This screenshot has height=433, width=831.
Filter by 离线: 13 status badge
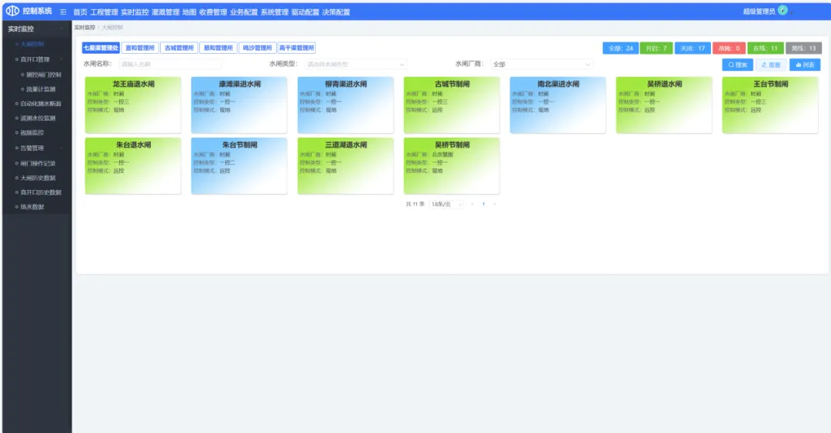803,48
